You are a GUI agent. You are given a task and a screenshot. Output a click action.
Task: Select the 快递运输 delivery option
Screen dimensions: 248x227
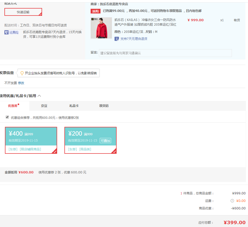coord(23,12)
